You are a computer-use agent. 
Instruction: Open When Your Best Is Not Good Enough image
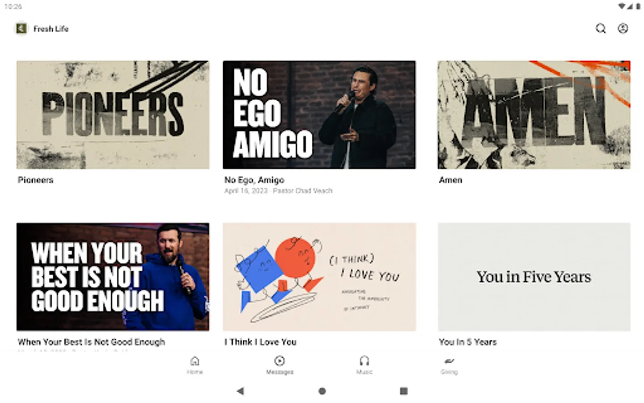tap(113, 277)
